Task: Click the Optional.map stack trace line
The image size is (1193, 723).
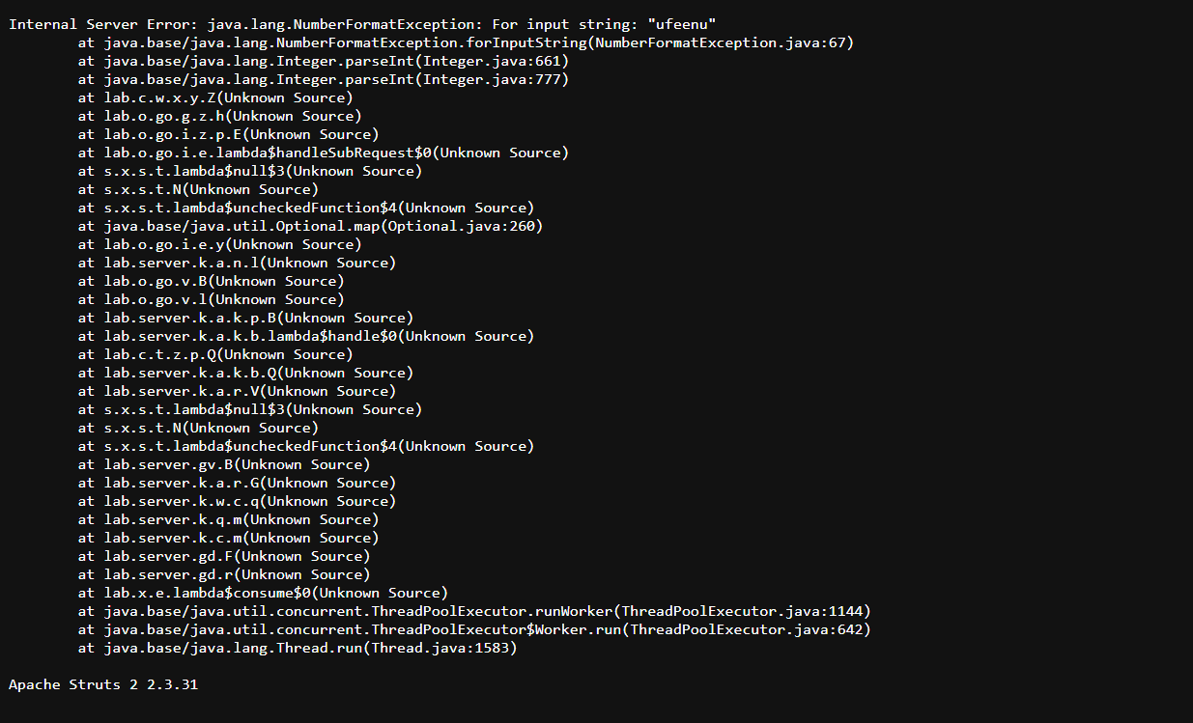Action: tap(310, 226)
